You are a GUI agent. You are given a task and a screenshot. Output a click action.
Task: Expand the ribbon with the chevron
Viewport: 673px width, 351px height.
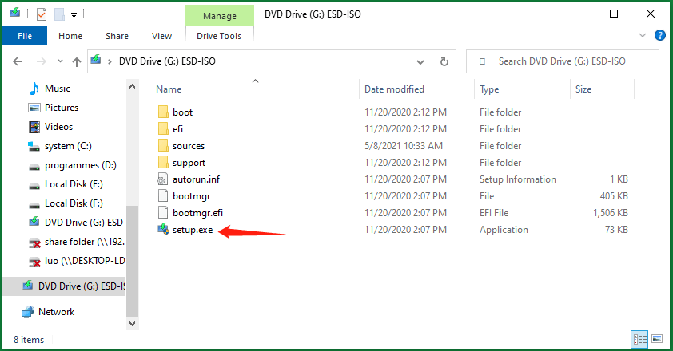(x=643, y=35)
